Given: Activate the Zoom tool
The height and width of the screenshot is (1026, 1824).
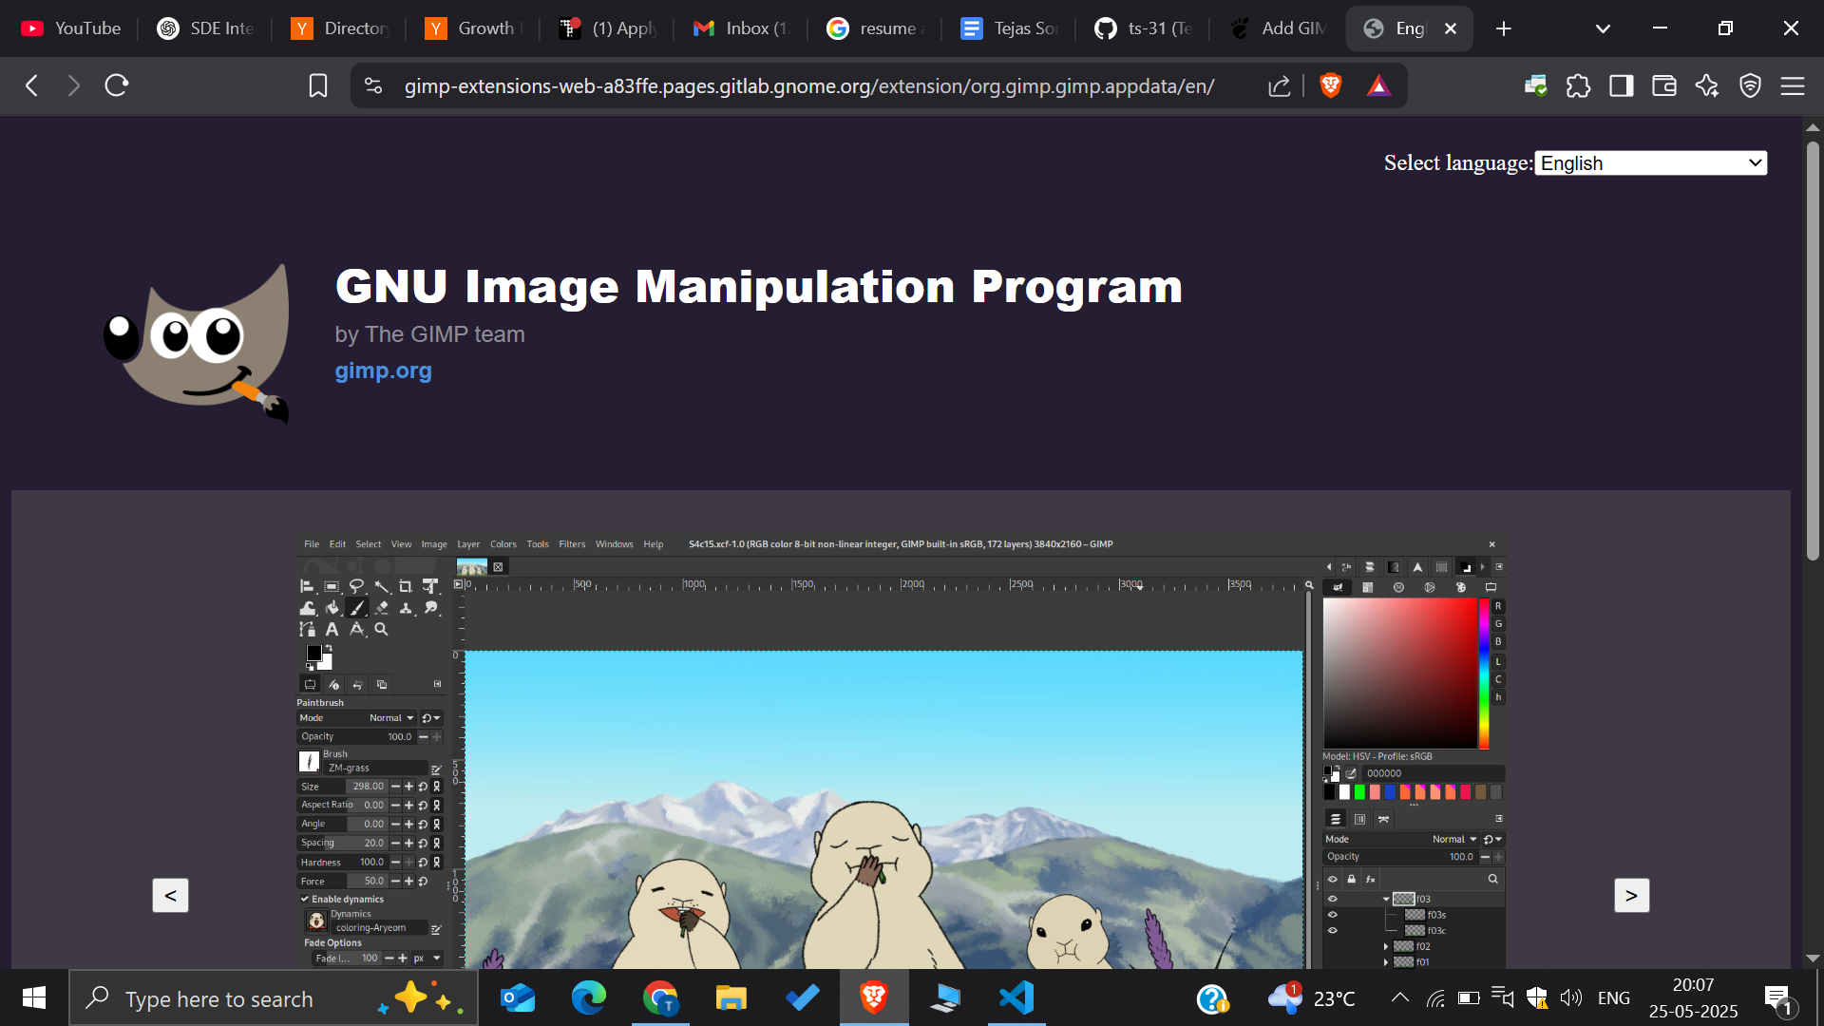Looking at the screenshot, I should point(381,629).
